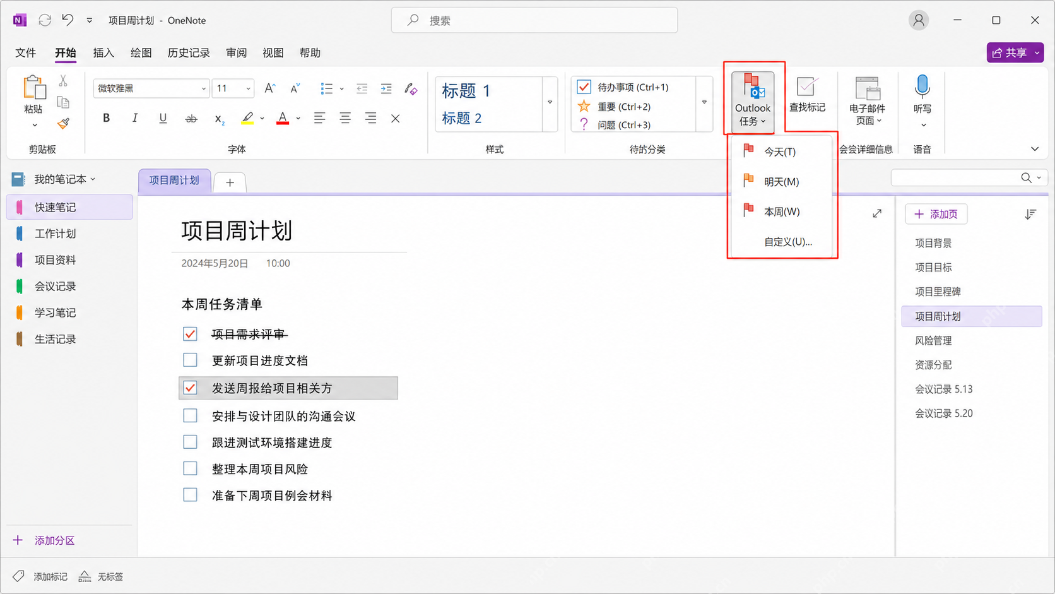Viewport: 1055px width, 594px height.
Task: Increase paragraph indent
Action: (x=386, y=88)
